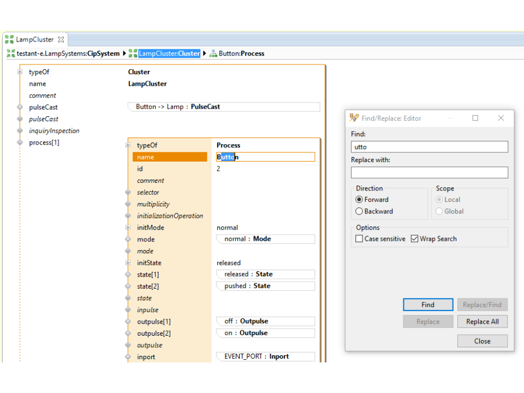Click the Button Process breadcrumb icon
524x393 pixels.
pyautogui.click(x=213, y=53)
